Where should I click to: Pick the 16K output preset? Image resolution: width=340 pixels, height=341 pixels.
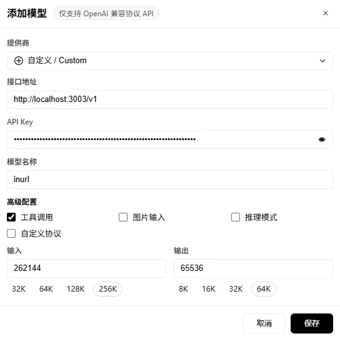point(209,289)
